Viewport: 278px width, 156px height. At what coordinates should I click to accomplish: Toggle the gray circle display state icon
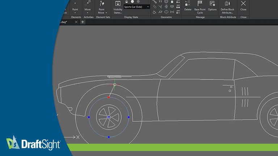tap(138, 1)
